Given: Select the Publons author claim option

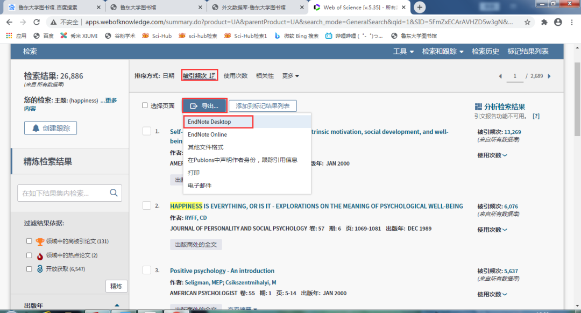Looking at the screenshot, I should [x=247, y=160].
